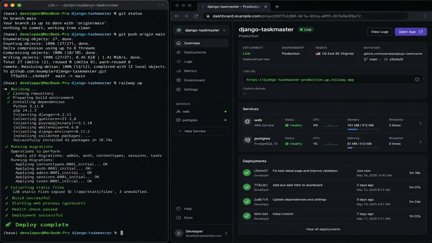Screen dimensions: 432x243
Task: Go back using the browser back arrow
Action: pyautogui.click(x=177, y=16)
